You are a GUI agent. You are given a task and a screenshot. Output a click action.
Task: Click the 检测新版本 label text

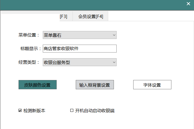point(34,111)
